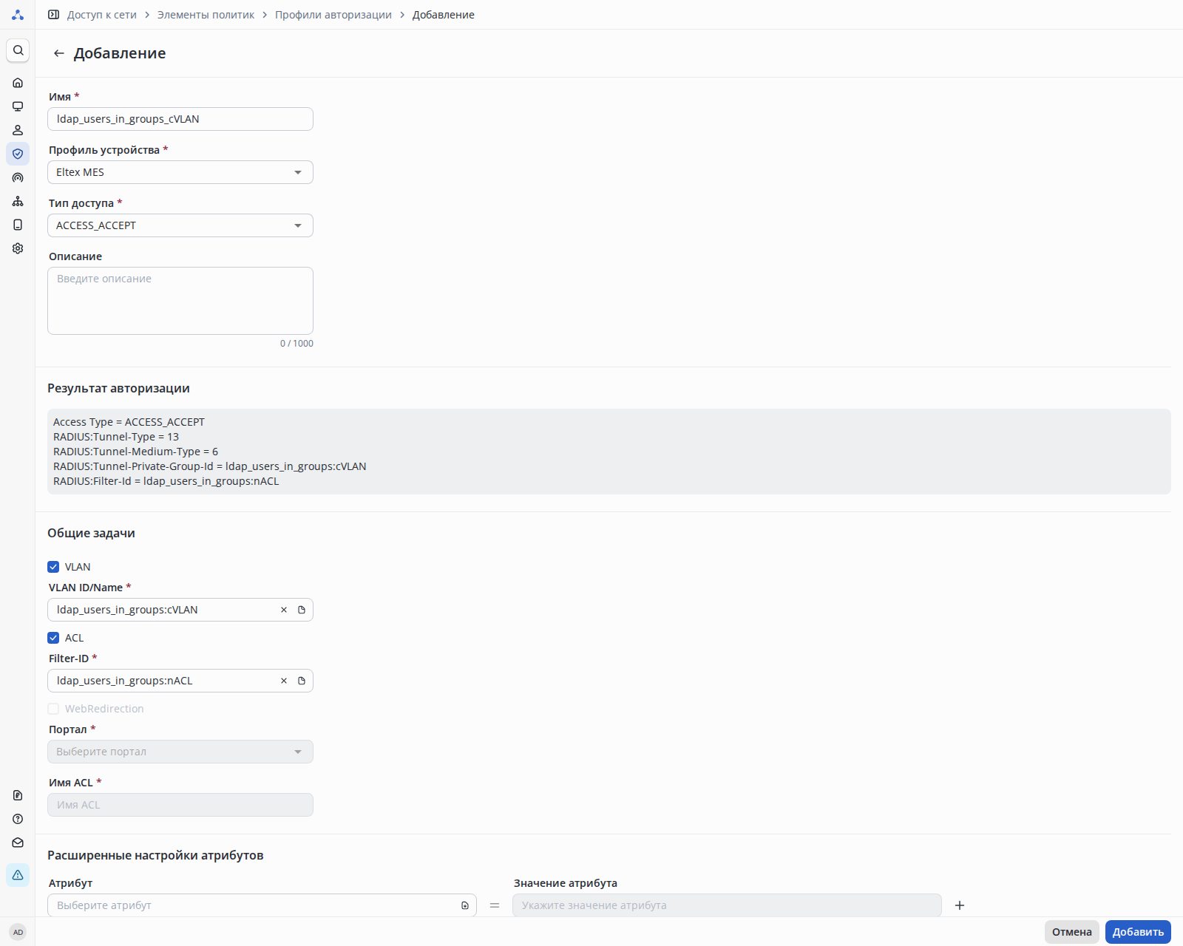Screen dimensions: 1183x946
Task: Click the back arrow next to Добавление
Action: click(x=59, y=53)
